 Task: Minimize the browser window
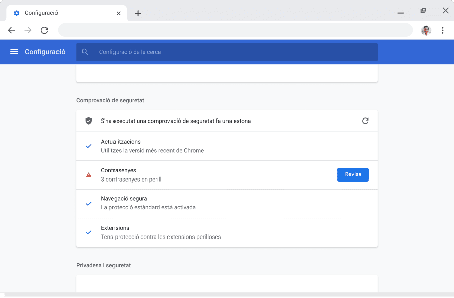(x=400, y=13)
